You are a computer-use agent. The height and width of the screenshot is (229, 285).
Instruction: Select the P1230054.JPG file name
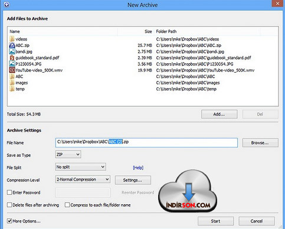click(28, 64)
